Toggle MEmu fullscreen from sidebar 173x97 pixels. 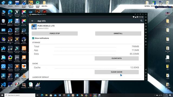pyautogui.click(x=146, y=17)
